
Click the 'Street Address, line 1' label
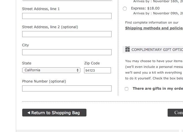click(41, 9)
